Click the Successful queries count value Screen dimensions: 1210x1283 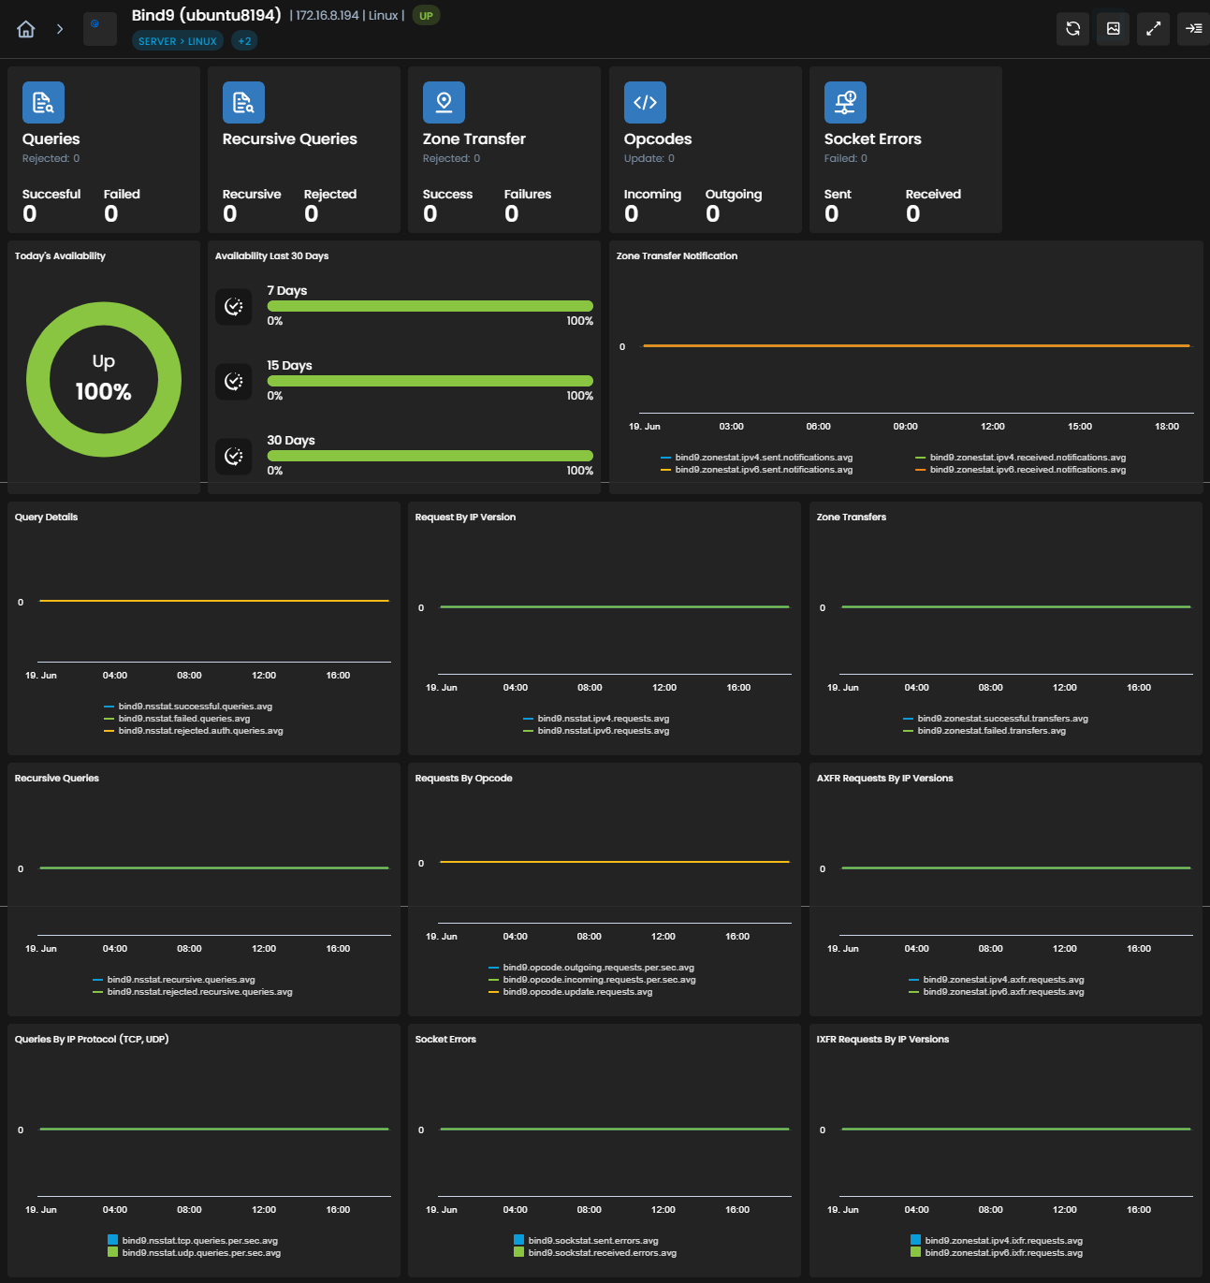click(x=30, y=214)
